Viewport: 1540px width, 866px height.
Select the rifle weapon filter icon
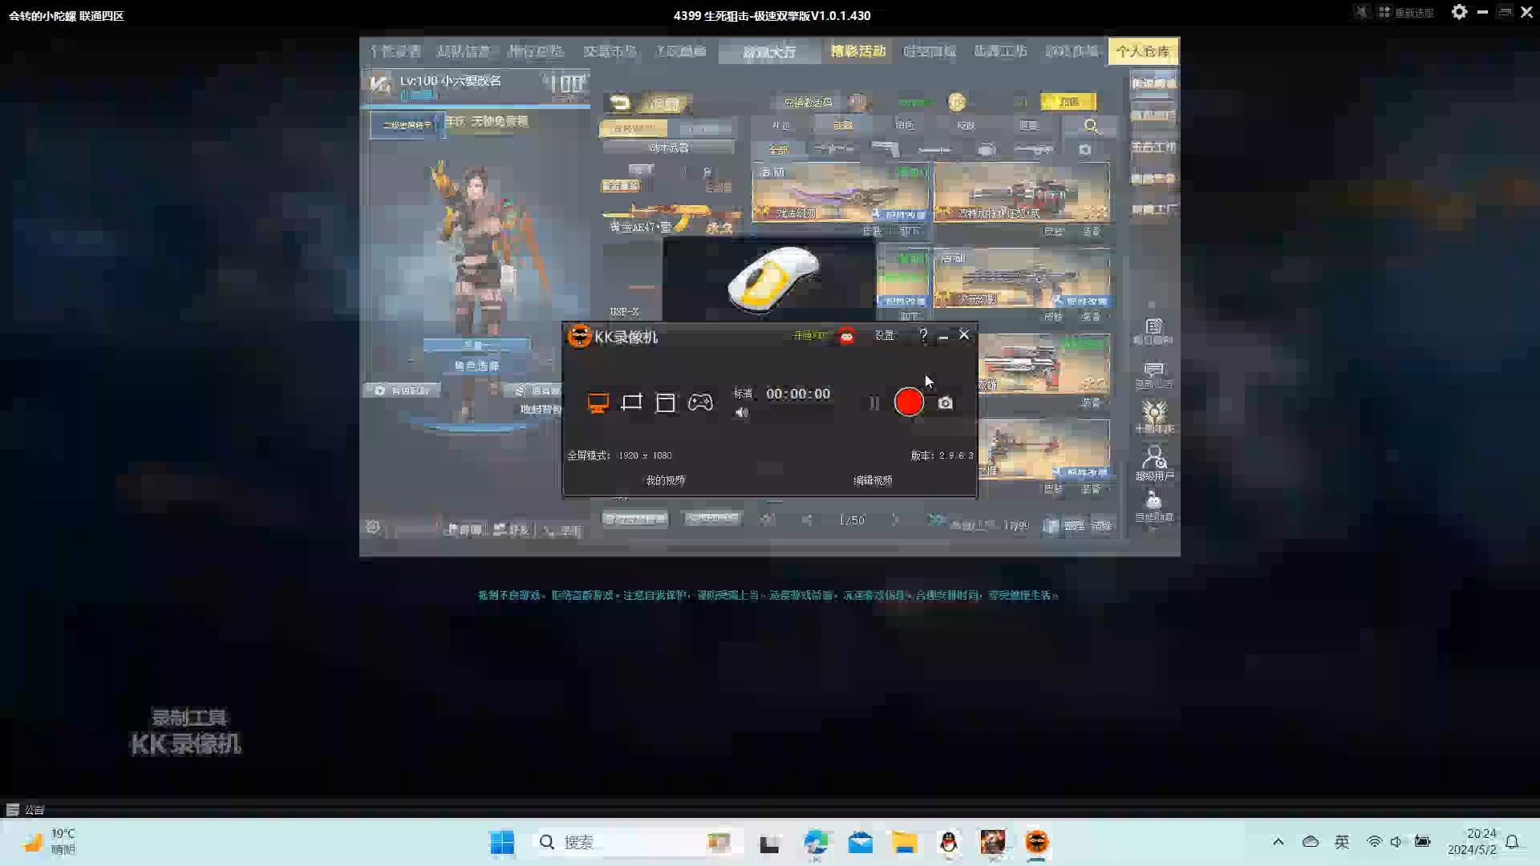[834, 149]
